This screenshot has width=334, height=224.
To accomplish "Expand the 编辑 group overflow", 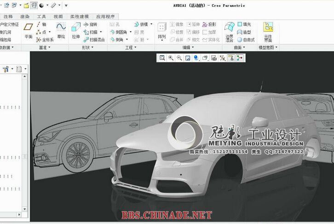I will pyautogui.click(x=188, y=47).
